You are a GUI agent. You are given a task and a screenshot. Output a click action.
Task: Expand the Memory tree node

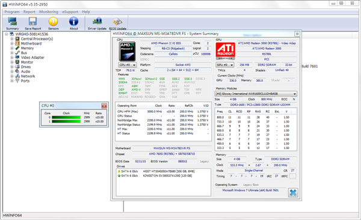point(12,48)
